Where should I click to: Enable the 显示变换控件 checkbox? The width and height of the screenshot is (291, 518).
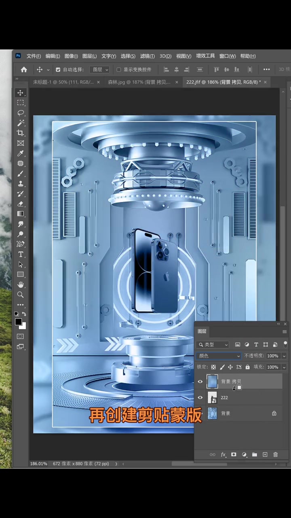[x=118, y=70]
